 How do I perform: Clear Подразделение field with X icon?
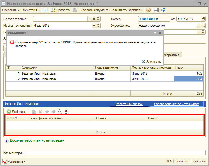pos(94,19)
